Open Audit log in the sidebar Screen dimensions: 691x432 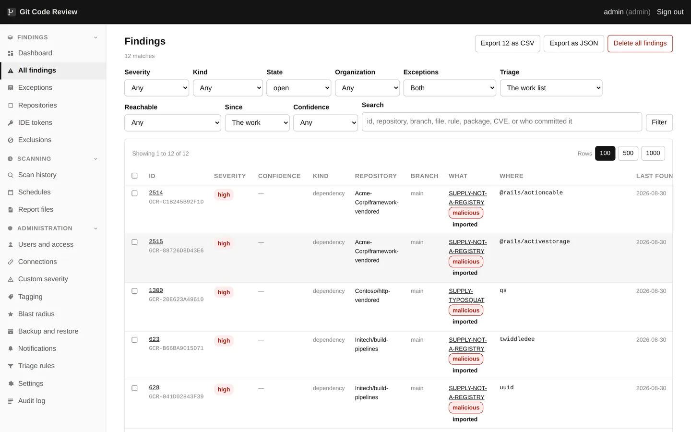pyautogui.click(x=53, y=401)
